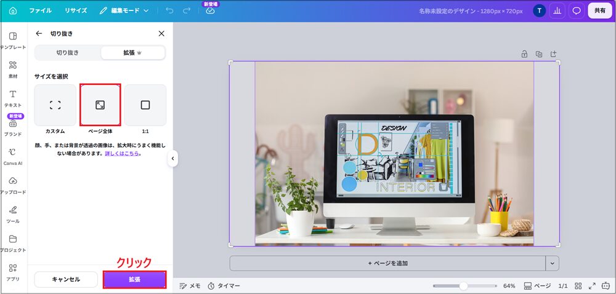Open メモ notes
This screenshot has height=294, width=616.
pyautogui.click(x=190, y=286)
